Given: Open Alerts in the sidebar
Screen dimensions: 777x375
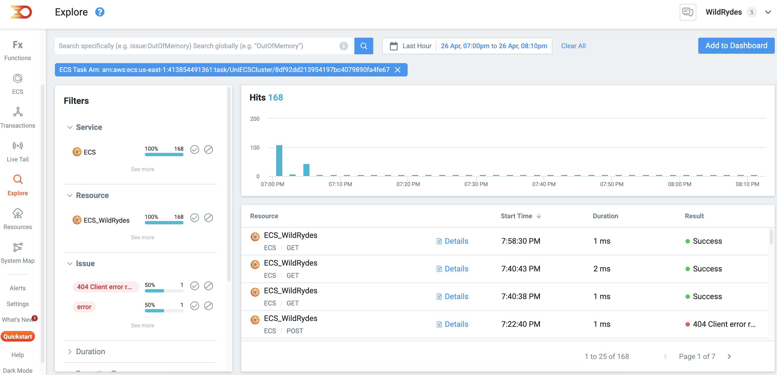Looking at the screenshot, I should [17, 288].
